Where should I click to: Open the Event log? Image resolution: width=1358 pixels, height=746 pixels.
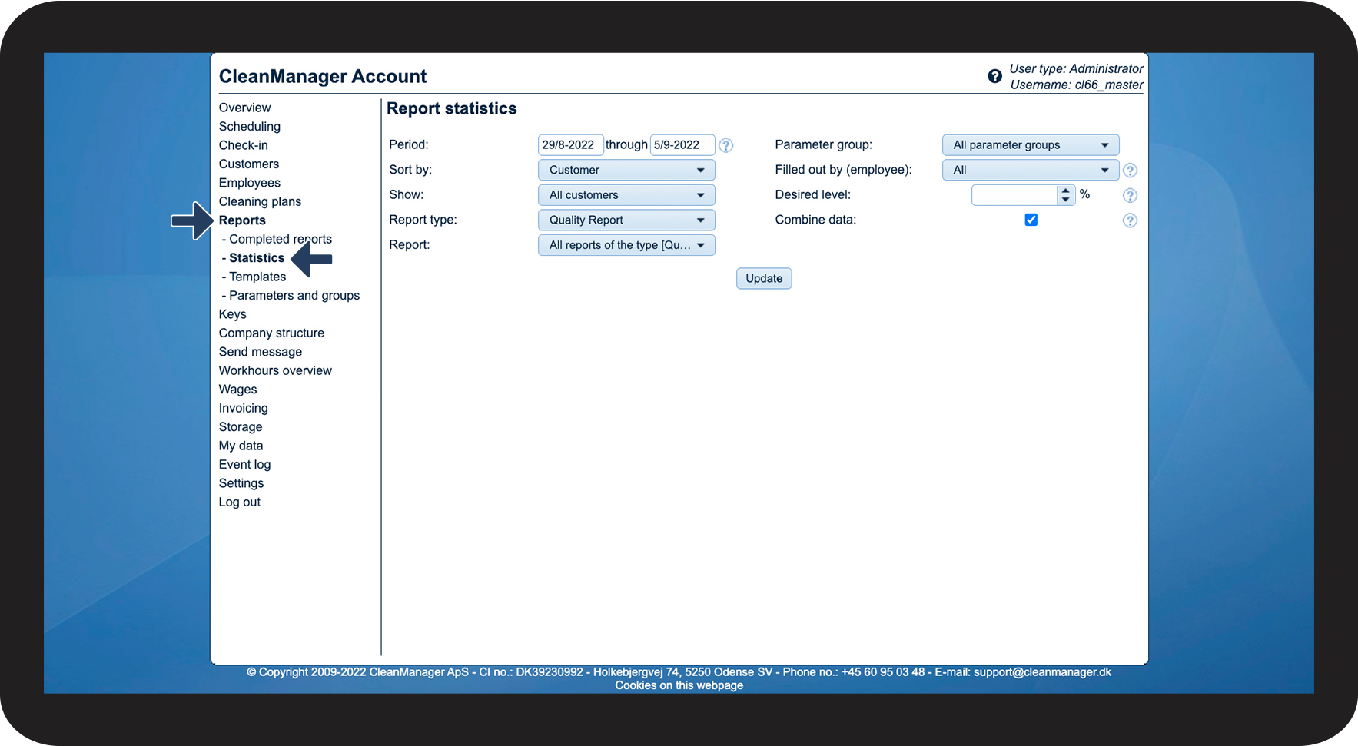(x=245, y=465)
